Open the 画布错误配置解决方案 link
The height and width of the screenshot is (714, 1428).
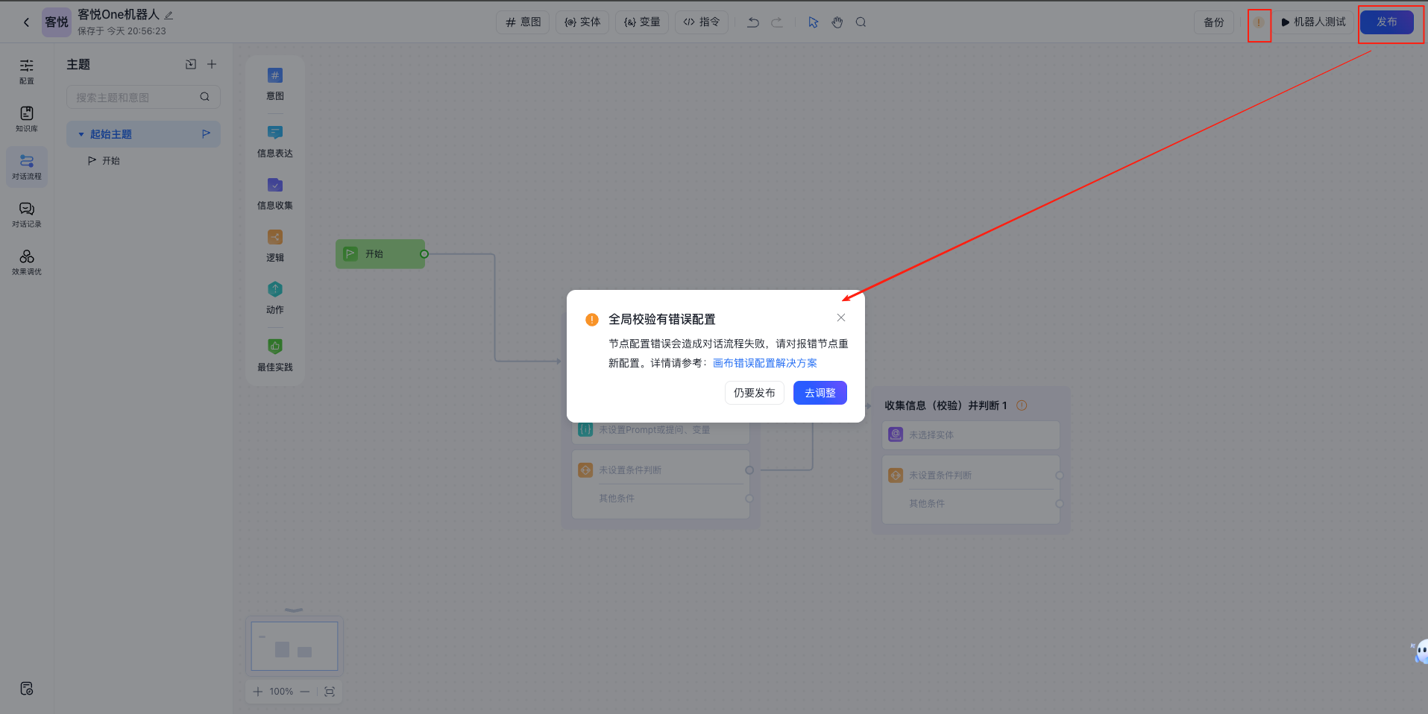pos(764,363)
